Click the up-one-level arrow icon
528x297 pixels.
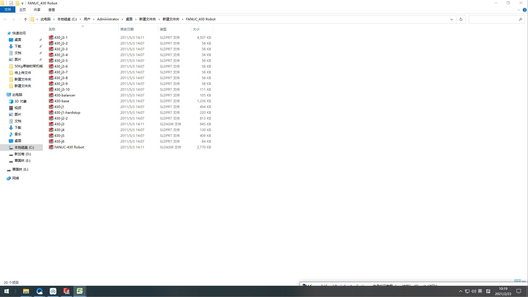pos(26,19)
